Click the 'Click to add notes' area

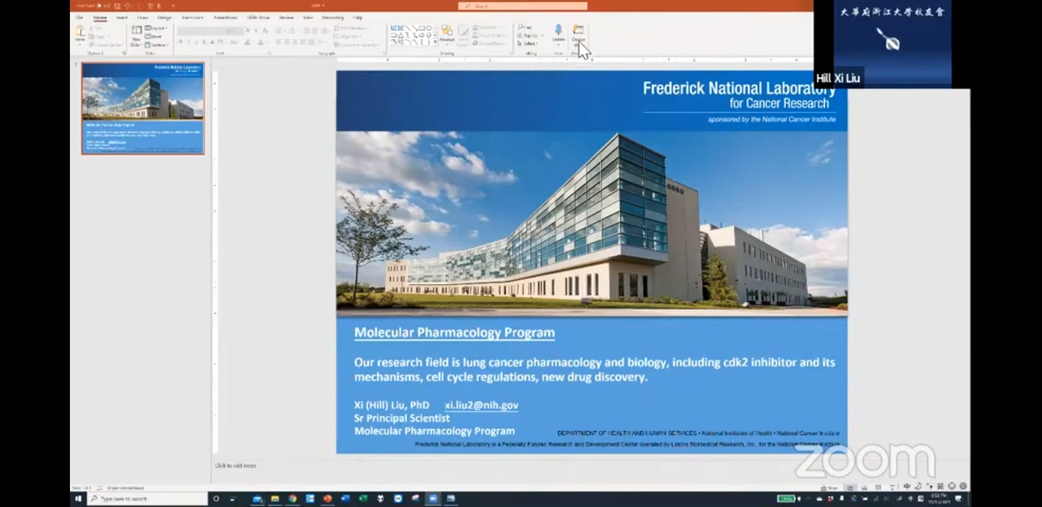pyautogui.click(x=236, y=466)
